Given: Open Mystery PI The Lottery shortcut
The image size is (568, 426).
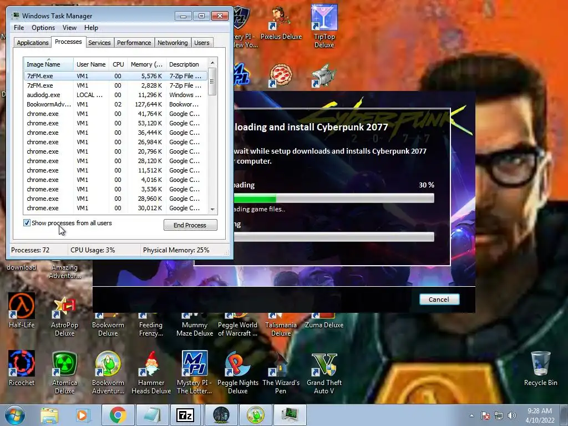Looking at the screenshot, I should [x=195, y=372].
